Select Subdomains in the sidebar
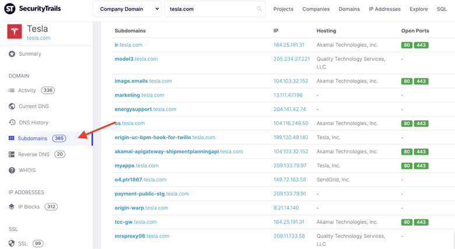The height and width of the screenshot is (249, 455). (x=33, y=138)
